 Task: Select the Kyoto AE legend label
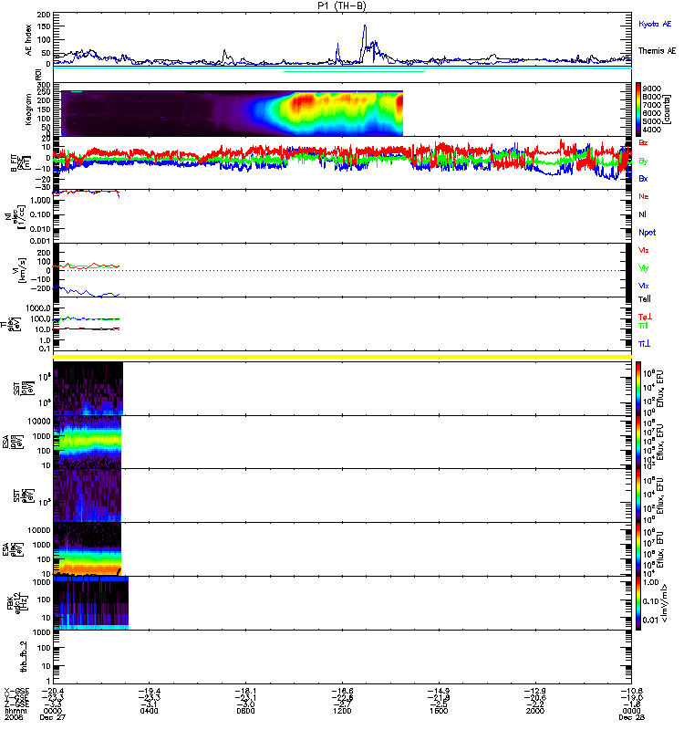pyautogui.click(x=655, y=24)
